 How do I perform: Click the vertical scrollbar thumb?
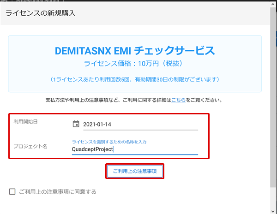coord(273,98)
